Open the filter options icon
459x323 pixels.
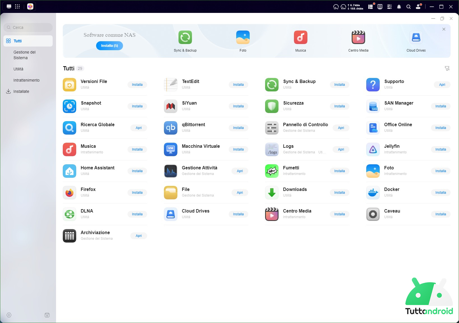[447, 68]
